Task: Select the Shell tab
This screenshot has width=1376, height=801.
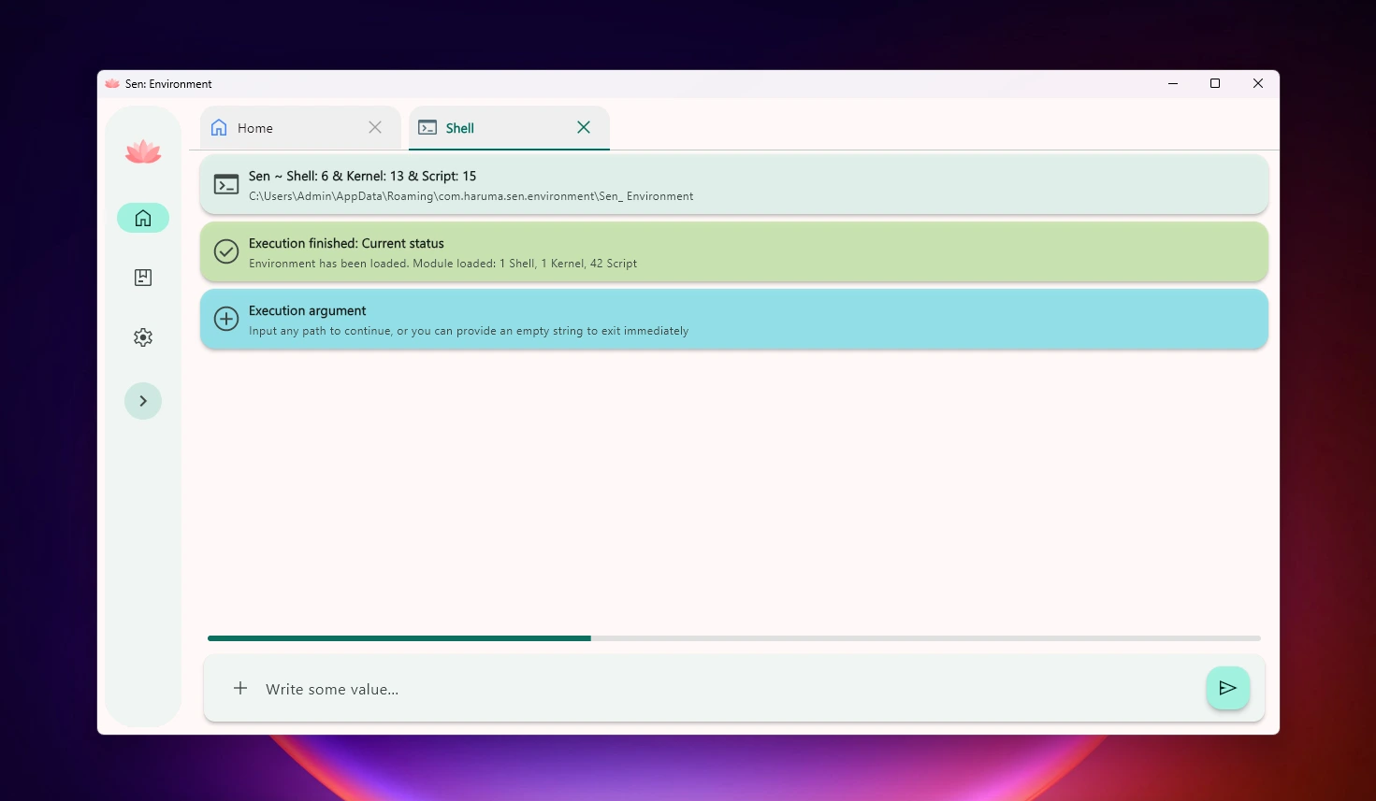Action: click(x=509, y=128)
